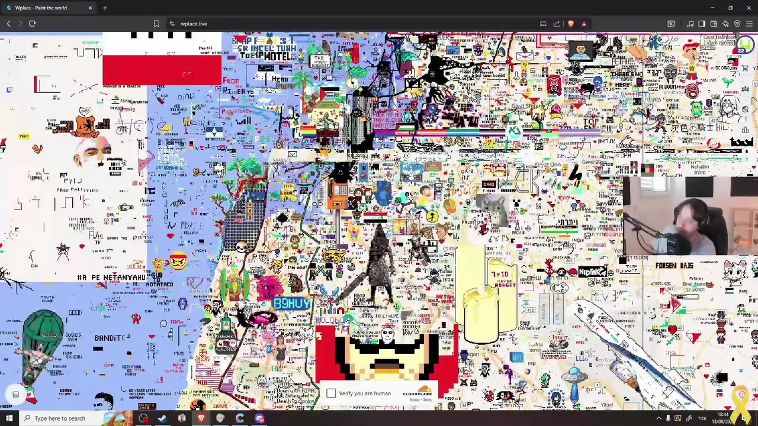Open the taskbar search landscape highlight image

(x=118, y=418)
